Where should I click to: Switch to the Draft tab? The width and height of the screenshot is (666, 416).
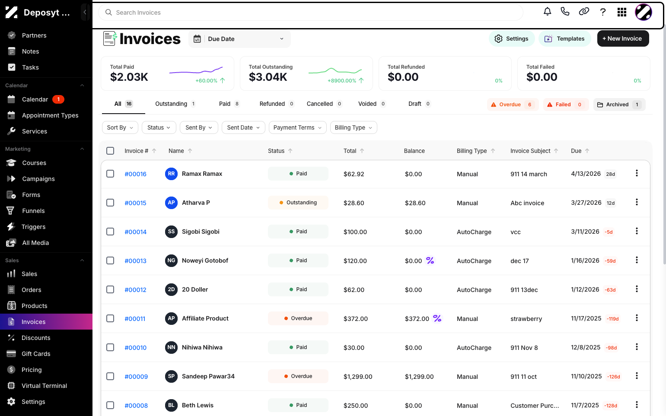coord(419,104)
